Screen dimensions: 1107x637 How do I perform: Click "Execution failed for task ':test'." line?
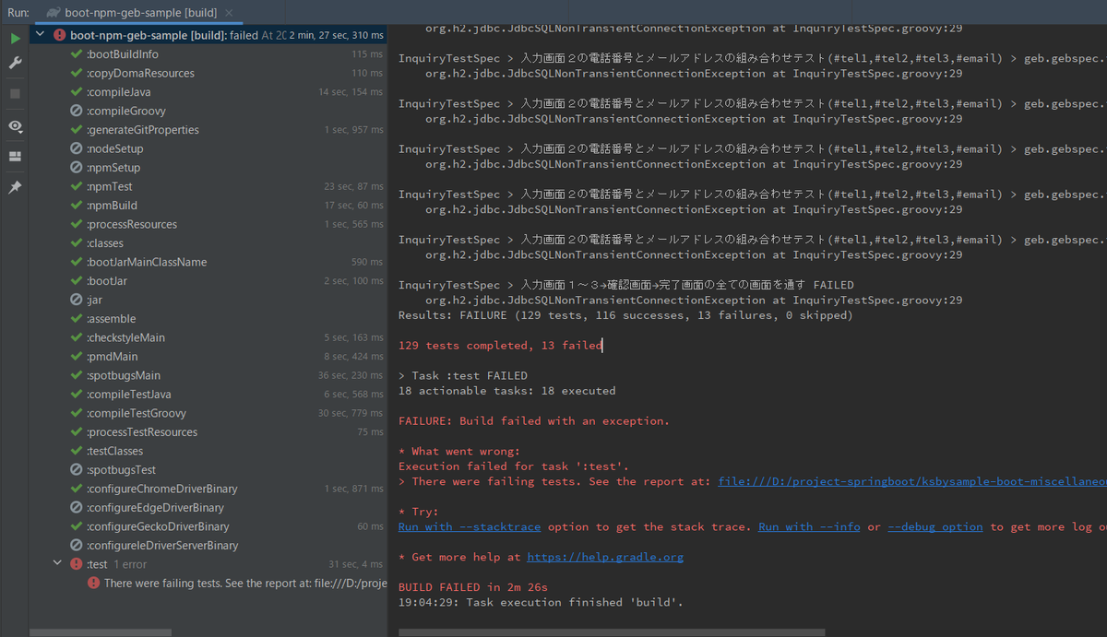pyautogui.click(x=514, y=466)
